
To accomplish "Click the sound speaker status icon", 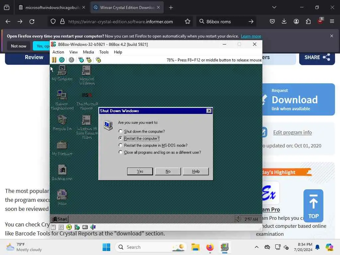I will click(x=93, y=227).
